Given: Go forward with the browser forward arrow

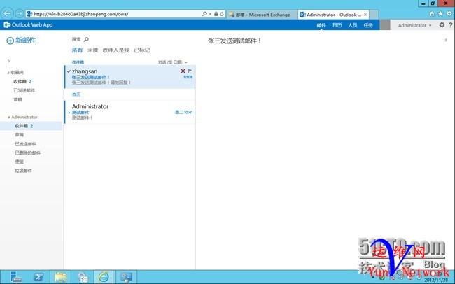Looking at the screenshot, I should tap(19, 13).
